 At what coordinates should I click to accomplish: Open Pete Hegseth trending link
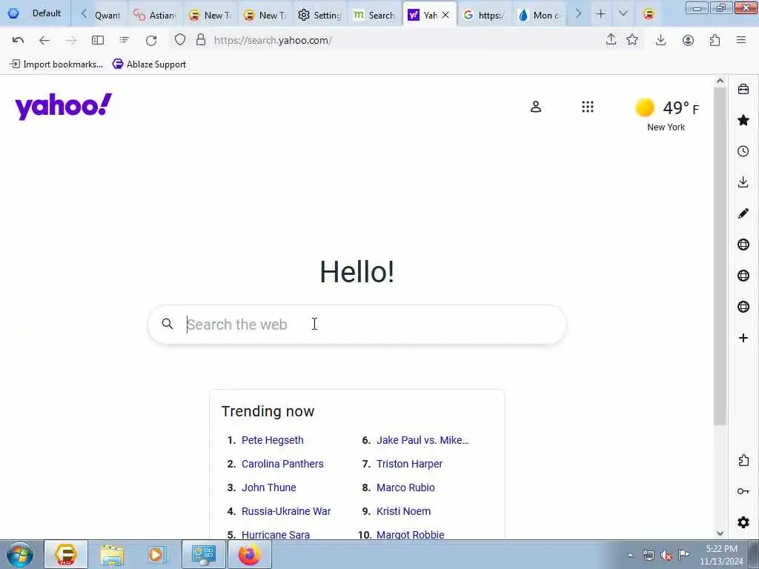pyautogui.click(x=273, y=440)
